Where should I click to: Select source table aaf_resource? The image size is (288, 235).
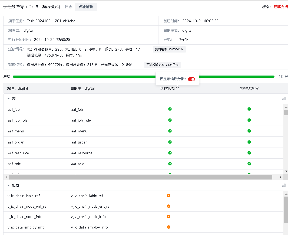[x=18, y=153]
